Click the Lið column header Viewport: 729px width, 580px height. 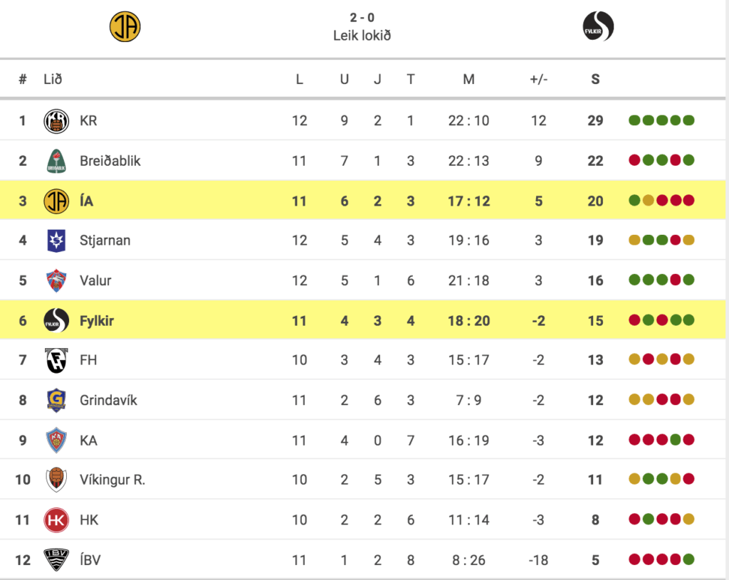(x=53, y=79)
